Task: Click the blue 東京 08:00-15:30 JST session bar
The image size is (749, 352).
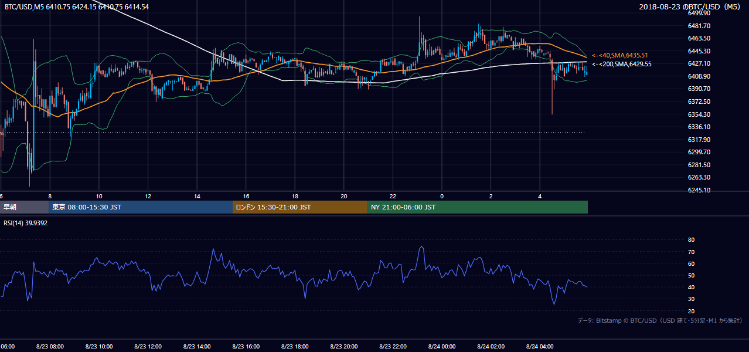Action: [x=141, y=207]
